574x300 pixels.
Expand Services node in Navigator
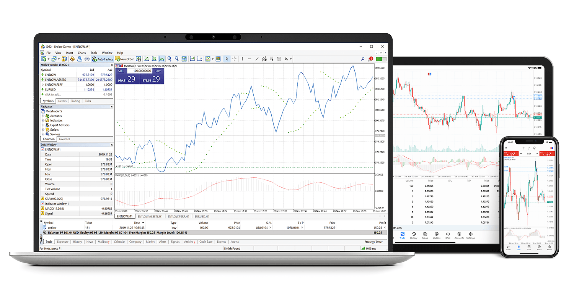43,134
